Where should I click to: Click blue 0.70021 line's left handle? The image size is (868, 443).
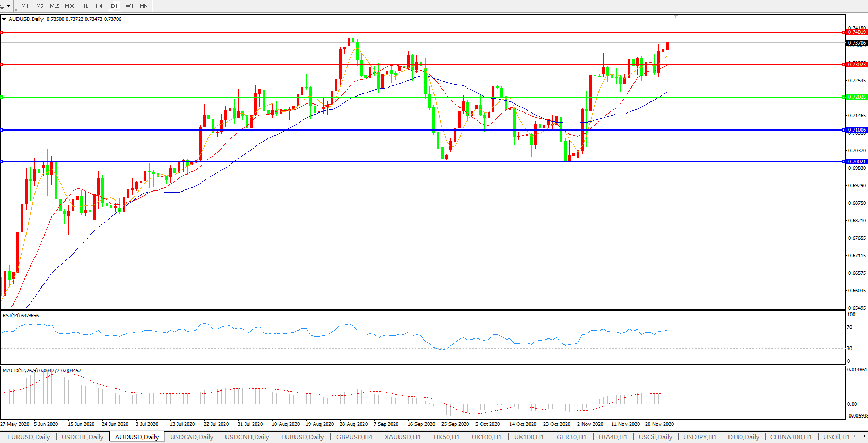click(x=2, y=162)
